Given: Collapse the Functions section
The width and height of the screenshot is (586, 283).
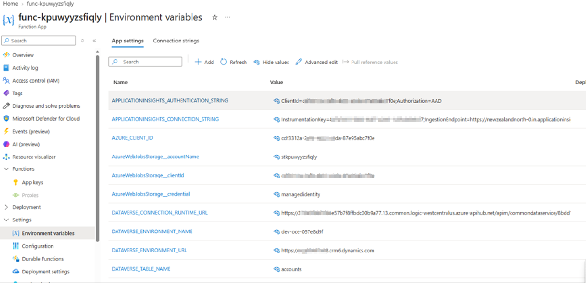Looking at the screenshot, I should [x=6, y=169].
